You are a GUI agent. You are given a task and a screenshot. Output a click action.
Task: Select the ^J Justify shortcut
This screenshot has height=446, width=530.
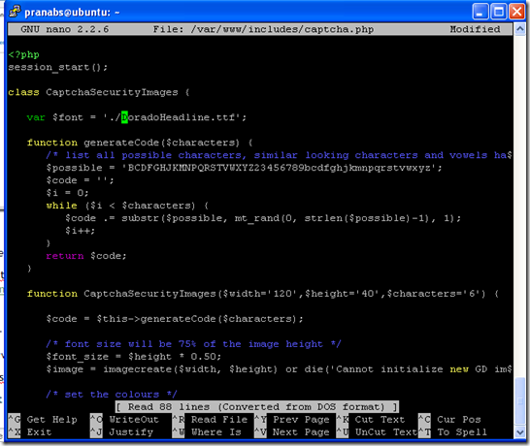pos(121,431)
